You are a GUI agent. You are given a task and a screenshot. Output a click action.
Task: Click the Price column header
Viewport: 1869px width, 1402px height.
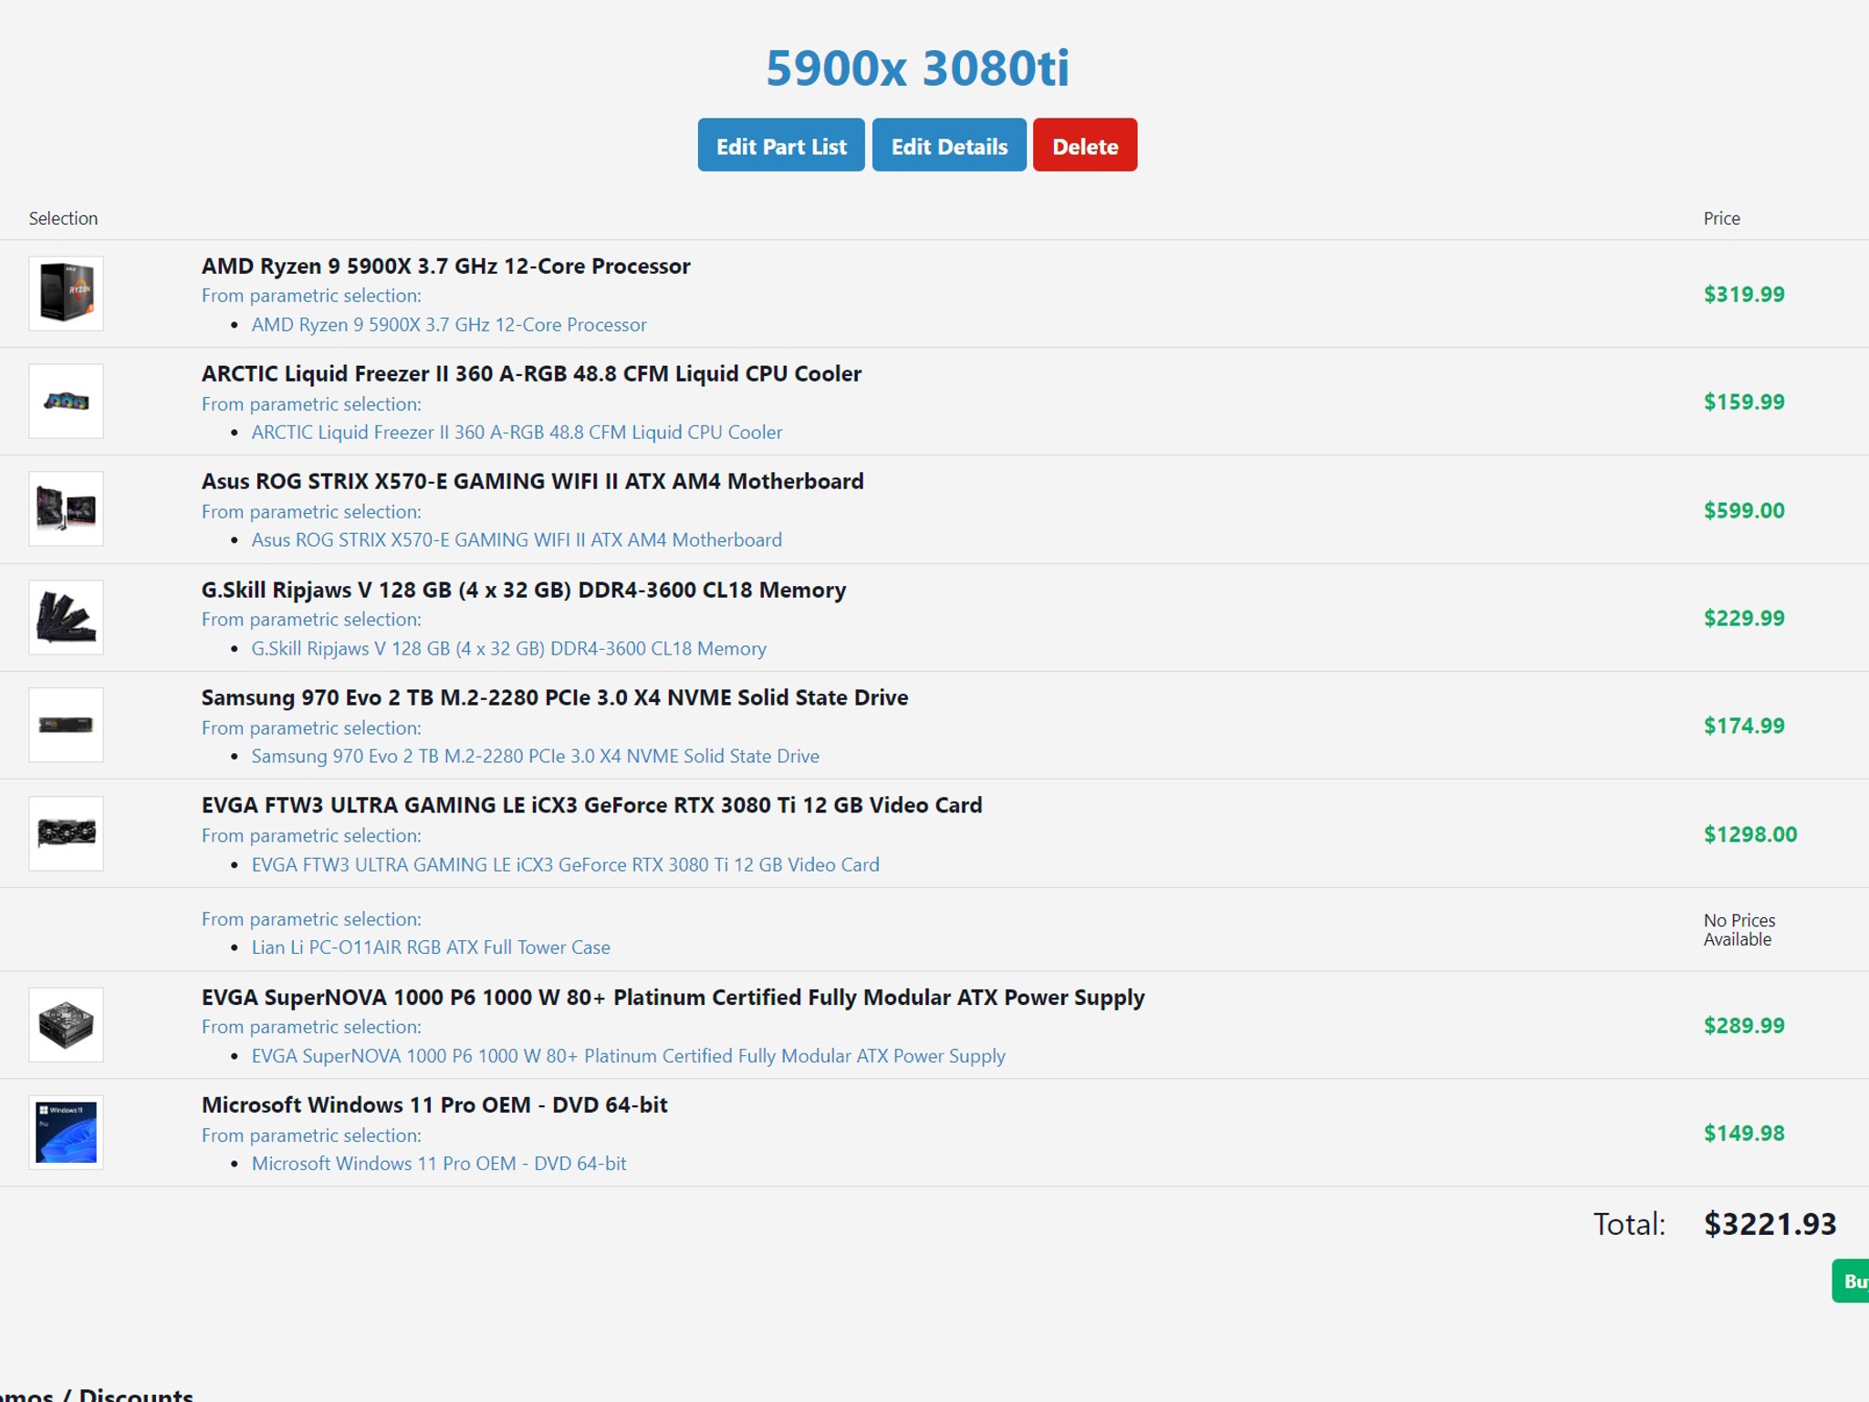tap(1721, 218)
